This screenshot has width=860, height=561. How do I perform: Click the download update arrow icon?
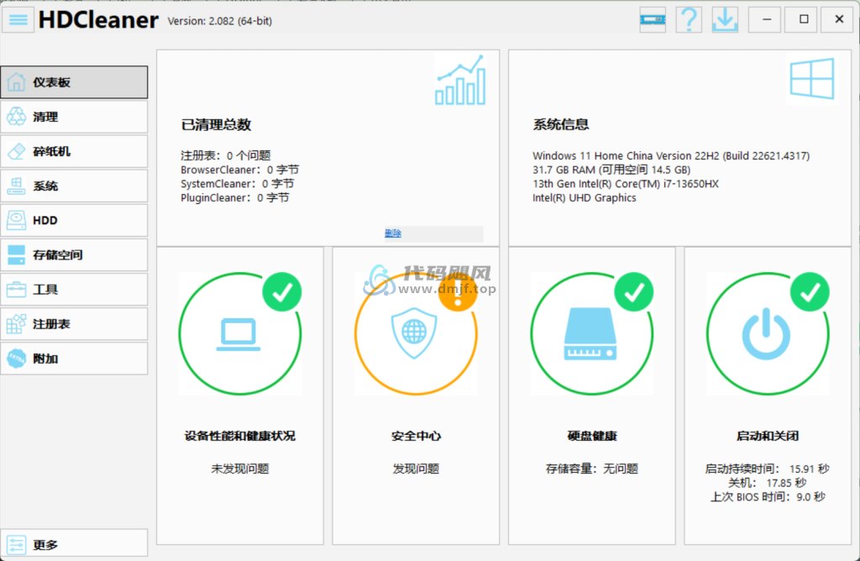[x=725, y=20]
